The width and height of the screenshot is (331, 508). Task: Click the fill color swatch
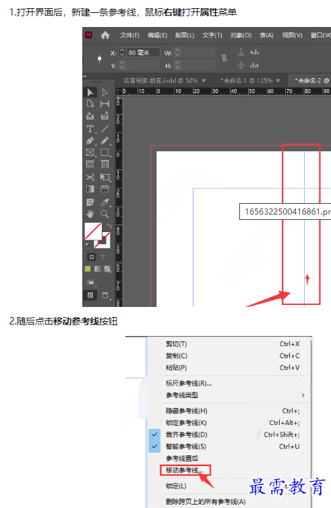pos(93,231)
